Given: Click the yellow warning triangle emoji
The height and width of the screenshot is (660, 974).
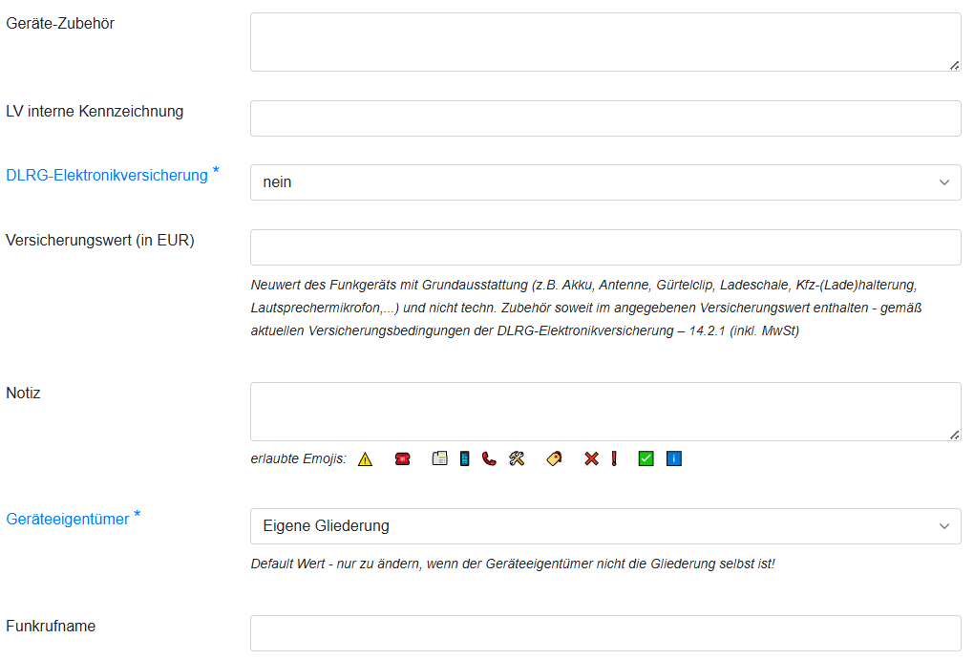Looking at the screenshot, I should click(x=365, y=459).
